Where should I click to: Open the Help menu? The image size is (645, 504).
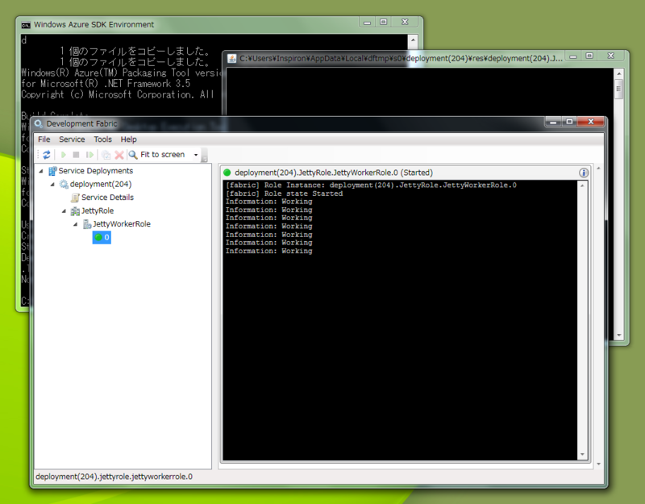point(129,140)
